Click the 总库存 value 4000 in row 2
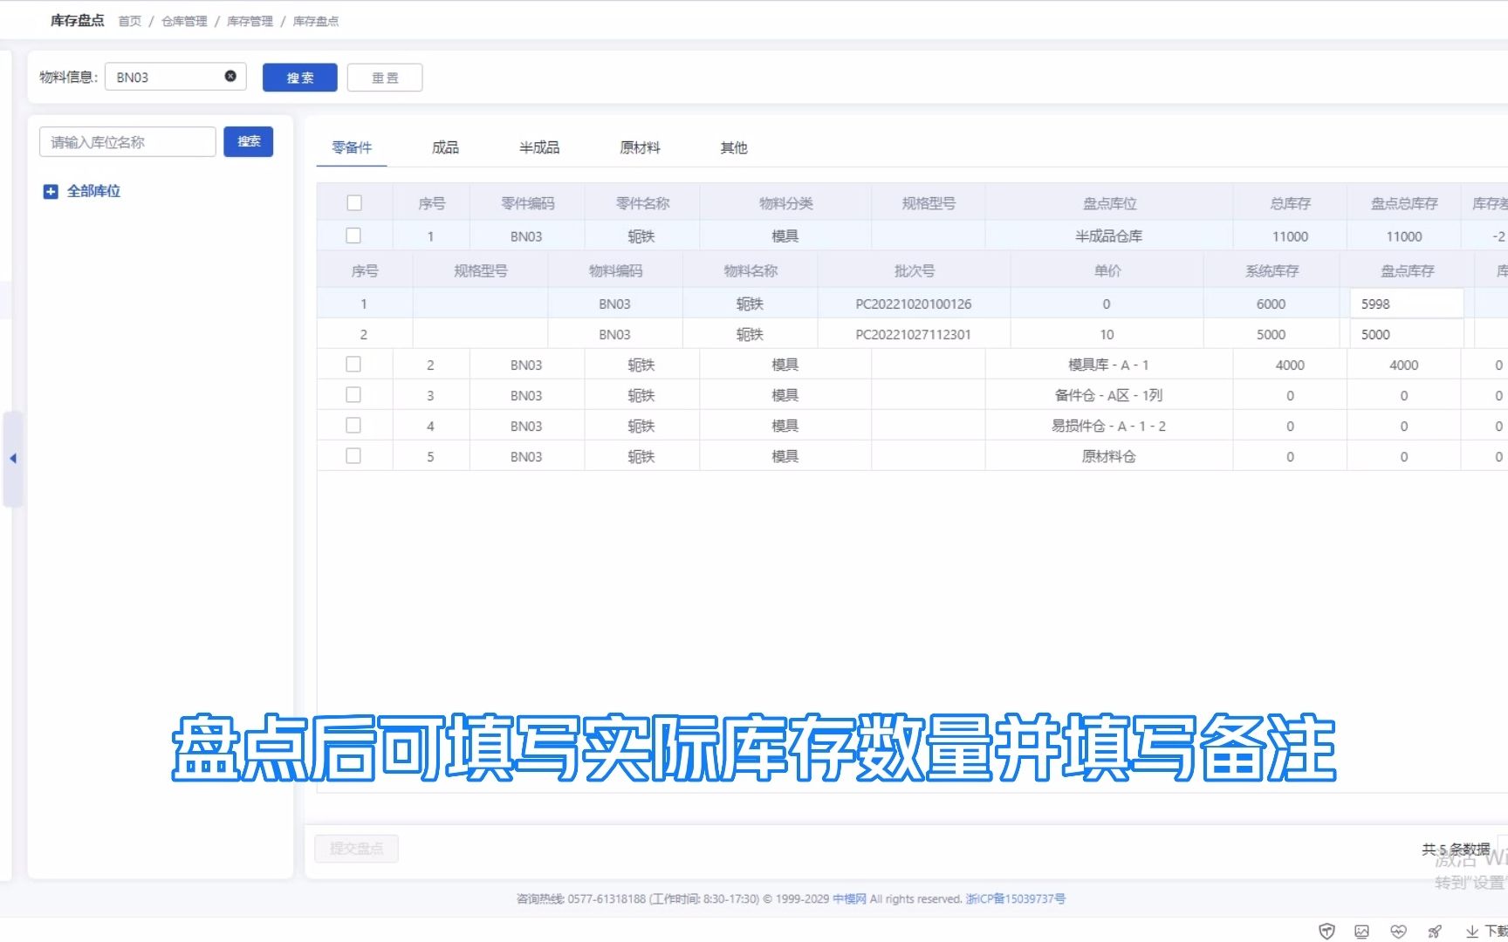The height and width of the screenshot is (942, 1508). tap(1290, 365)
